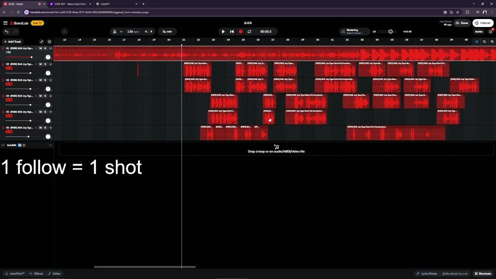This screenshot has height=279, width=496.
Task: Solo track 01
Action: tap(45, 48)
